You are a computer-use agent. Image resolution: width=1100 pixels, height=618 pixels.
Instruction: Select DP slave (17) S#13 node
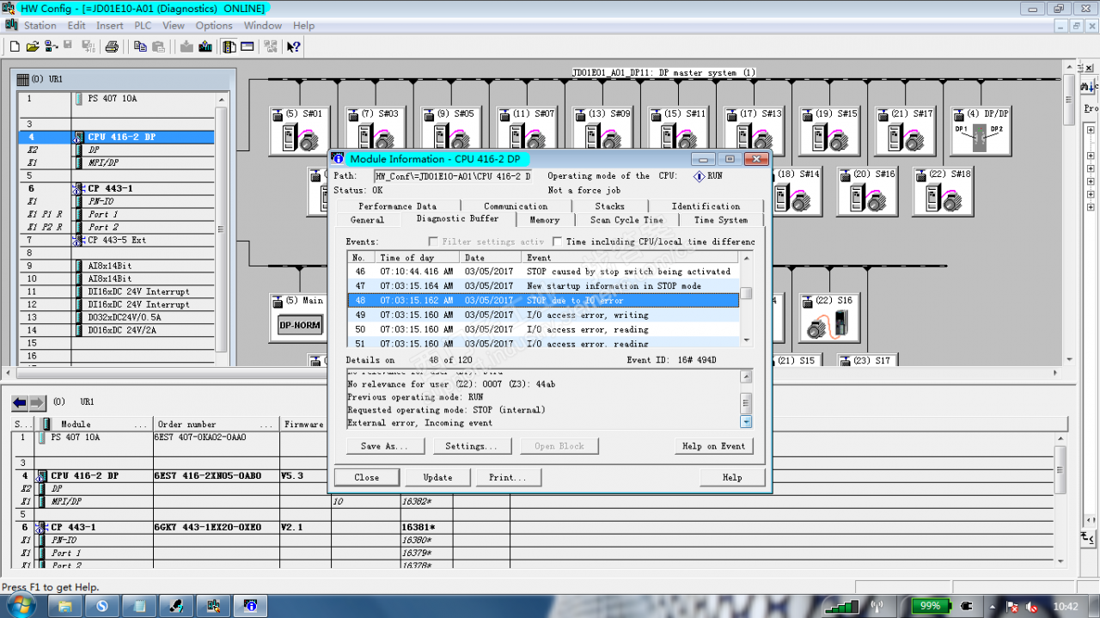point(754,131)
